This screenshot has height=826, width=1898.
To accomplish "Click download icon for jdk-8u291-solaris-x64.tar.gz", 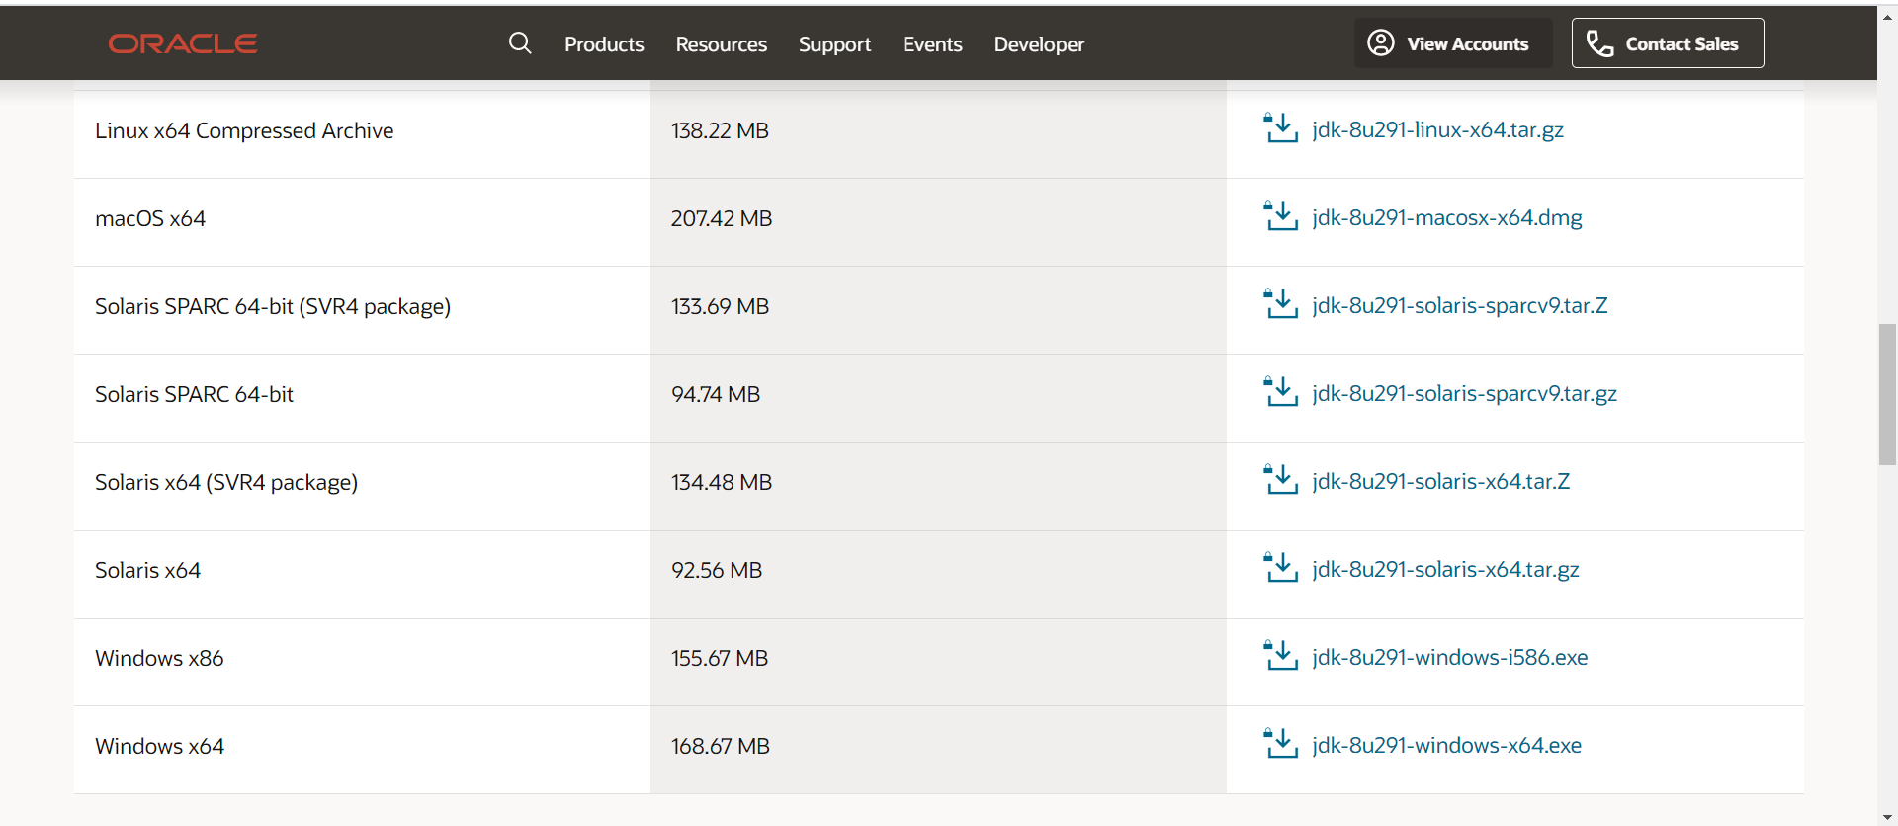I will coord(1281,568).
